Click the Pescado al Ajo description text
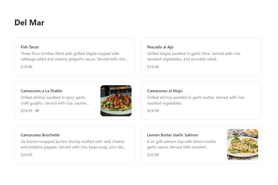This screenshot has width=278, height=185. coord(194,57)
